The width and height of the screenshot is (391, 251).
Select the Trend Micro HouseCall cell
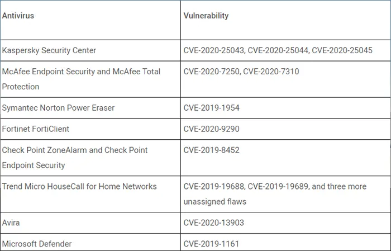point(90,194)
